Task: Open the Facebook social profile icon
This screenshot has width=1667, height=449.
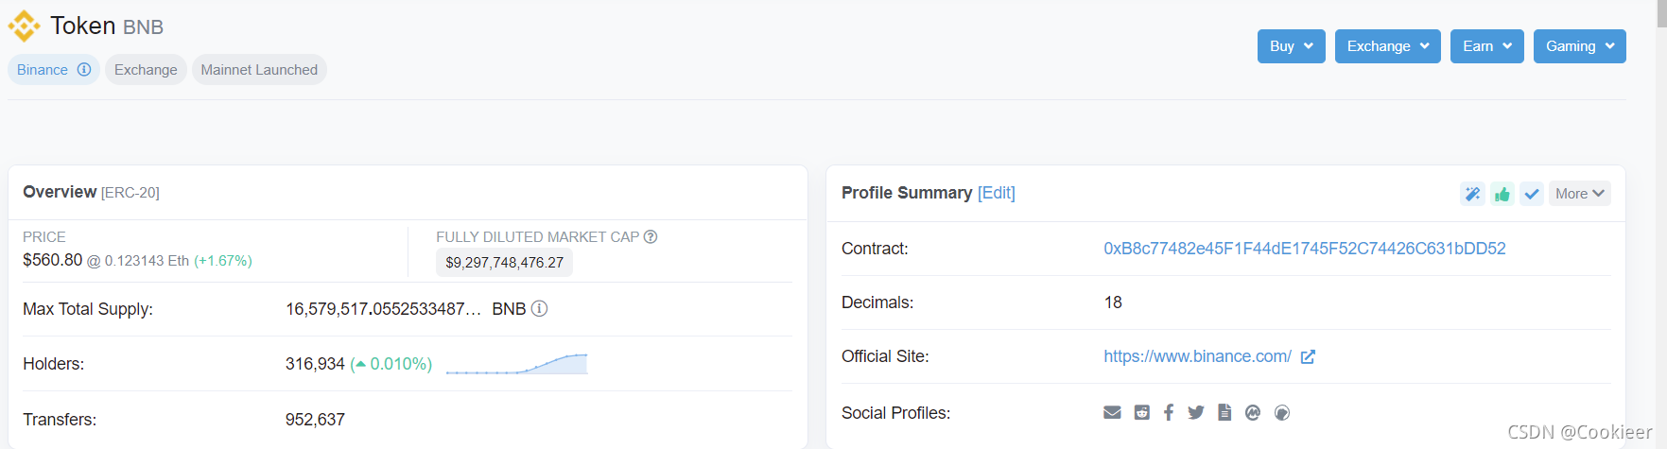Action: point(1169,412)
